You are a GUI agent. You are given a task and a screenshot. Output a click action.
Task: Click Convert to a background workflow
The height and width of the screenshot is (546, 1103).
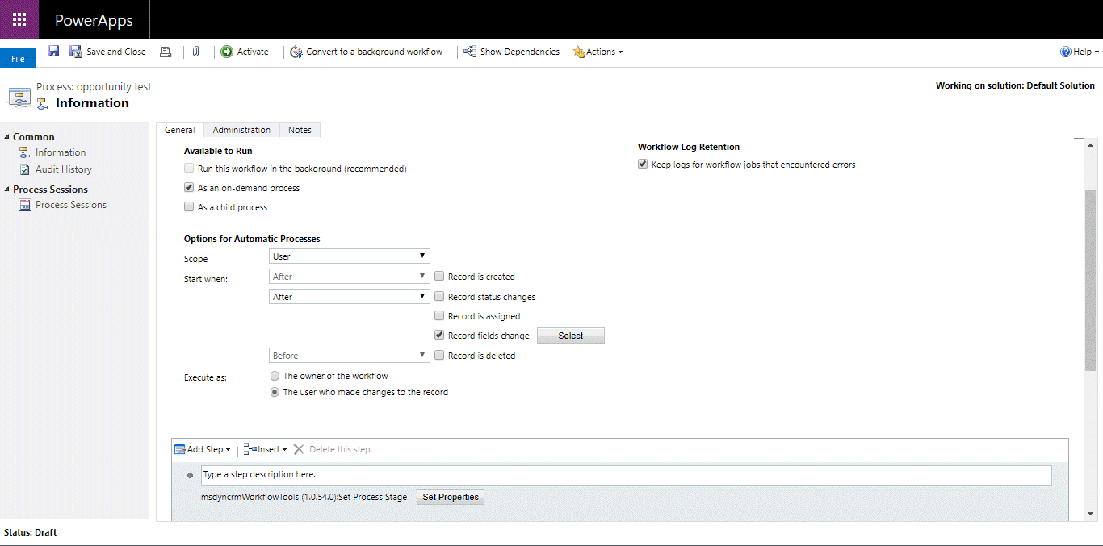tap(367, 51)
